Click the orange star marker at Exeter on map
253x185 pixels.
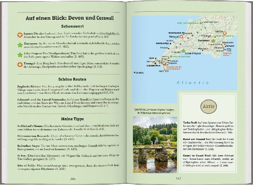[x=225, y=33]
